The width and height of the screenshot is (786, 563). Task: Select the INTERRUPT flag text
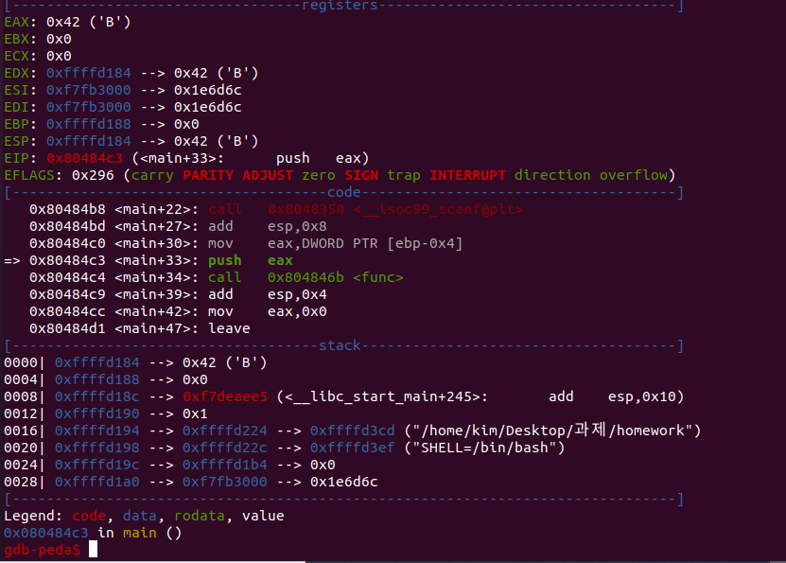point(467,175)
